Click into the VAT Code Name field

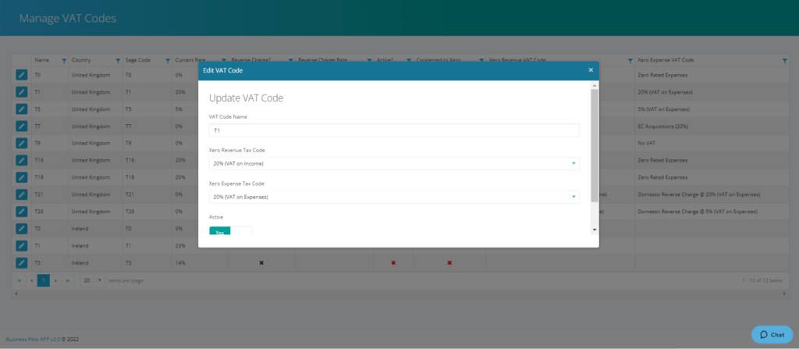coord(394,130)
